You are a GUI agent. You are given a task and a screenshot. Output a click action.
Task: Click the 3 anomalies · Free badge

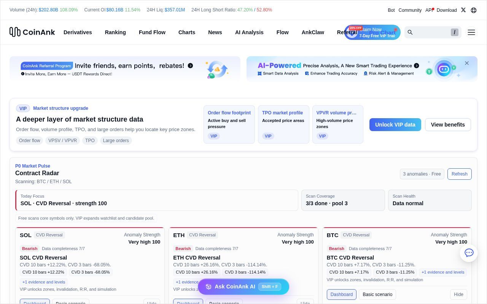(x=422, y=174)
